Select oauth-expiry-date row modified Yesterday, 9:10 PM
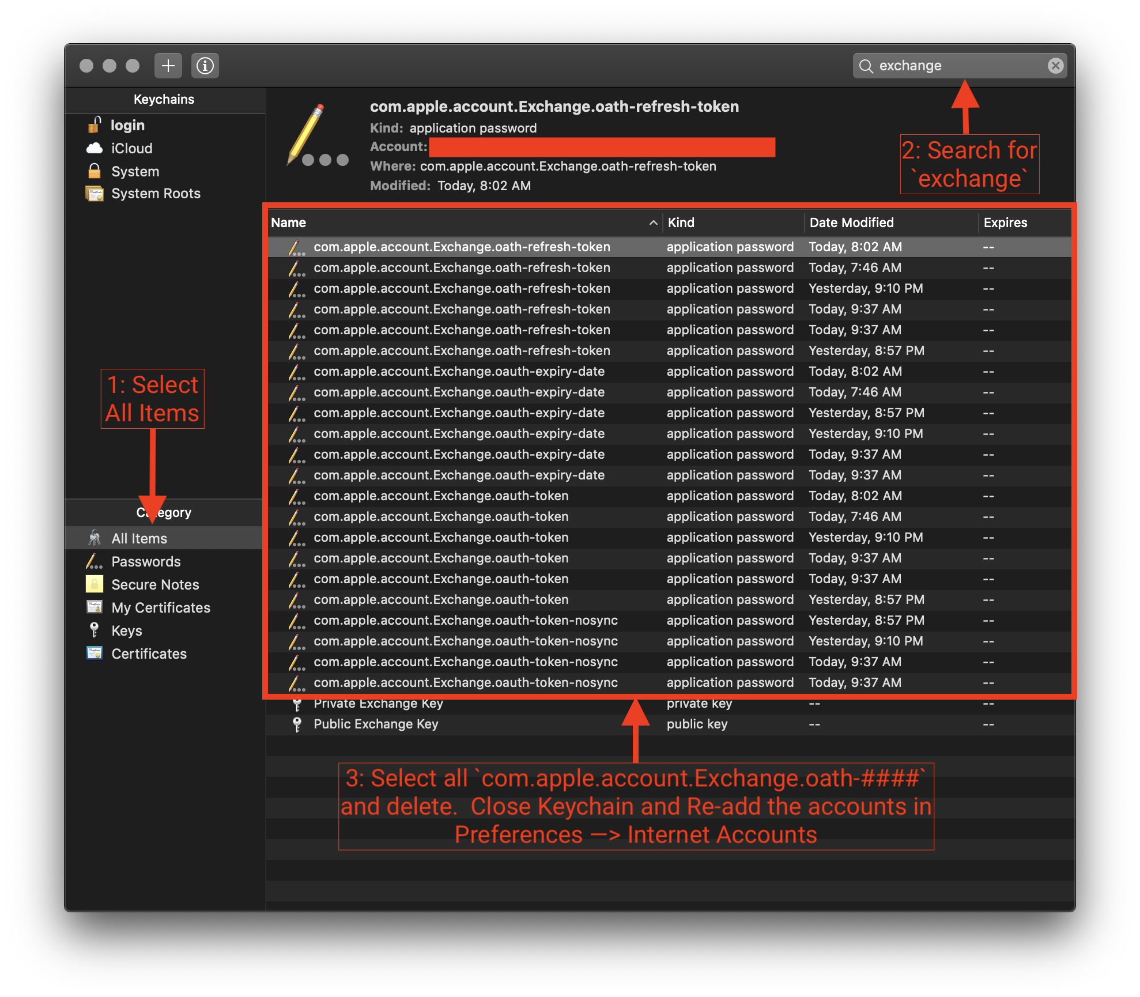Image resolution: width=1140 pixels, height=997 pixels. (x=669, y=433)
